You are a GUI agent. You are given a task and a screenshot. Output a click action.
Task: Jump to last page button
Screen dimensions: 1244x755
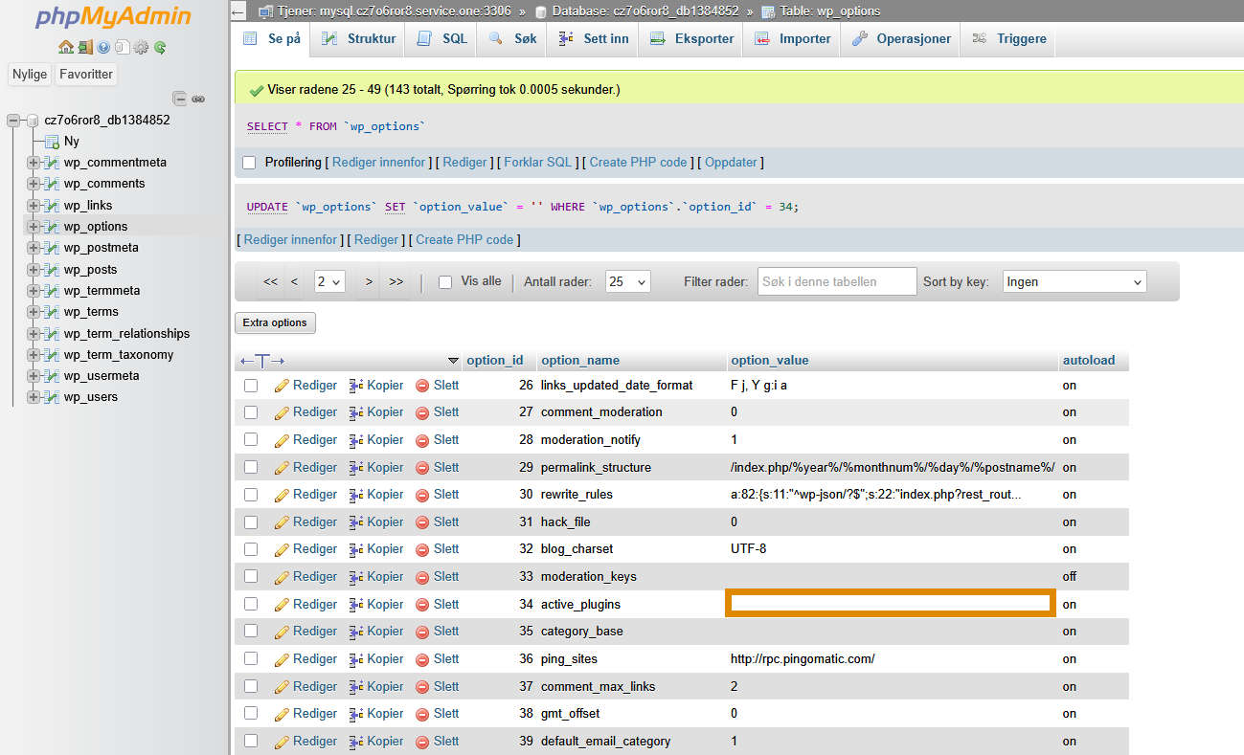pyautogui.click(x=396, y=282)
